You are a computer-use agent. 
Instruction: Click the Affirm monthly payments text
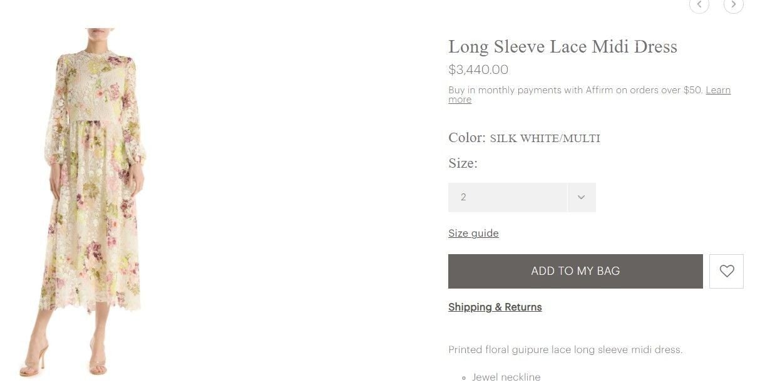pyautogui.click(x=576, y=90)
